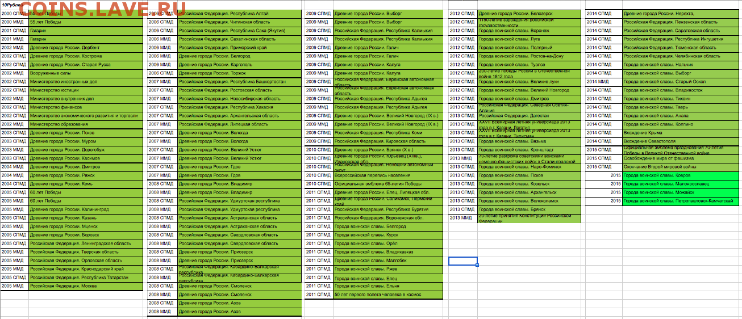The image size is (742, 319).
Task: Click the selected empty cell with blue outline
Action: [x=463, y=261]
